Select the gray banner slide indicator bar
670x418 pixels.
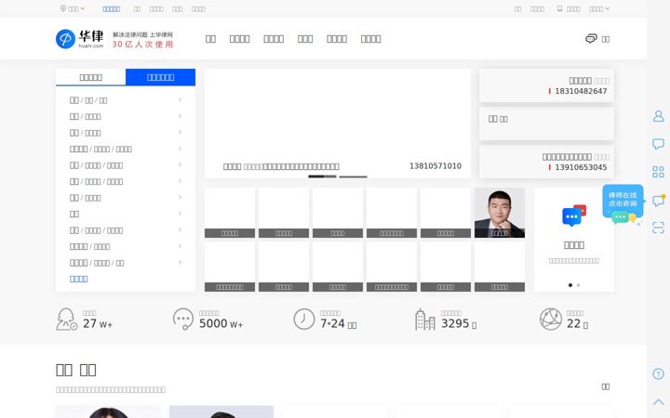pos(353,176)
